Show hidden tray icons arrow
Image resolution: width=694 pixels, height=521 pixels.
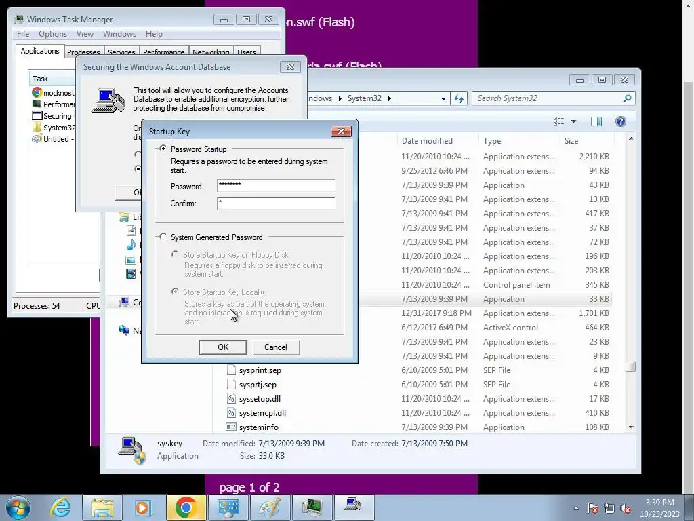point(576,508)
